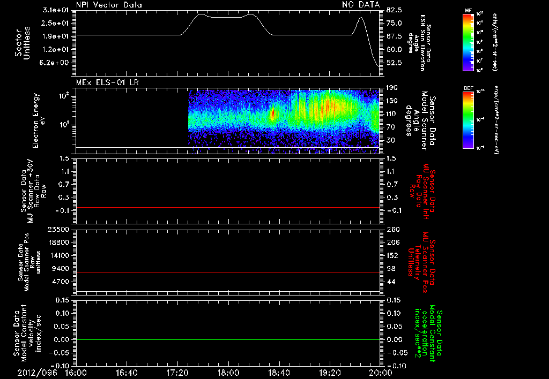Screen dimensions: 549x379
Task: Click the red line in MU Scanner +30V panel
Action: [228, 207]
